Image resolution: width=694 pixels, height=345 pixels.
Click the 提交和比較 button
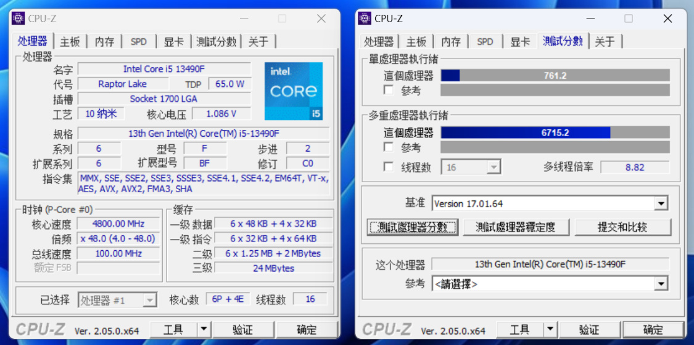point(622,227)
